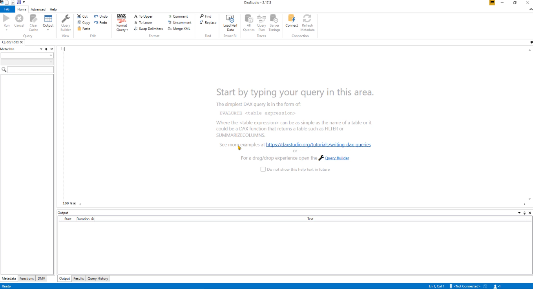Open the writing-dax-queries tutorial link
The width and height of the screenshot is (533, 289).
[318, 144]
